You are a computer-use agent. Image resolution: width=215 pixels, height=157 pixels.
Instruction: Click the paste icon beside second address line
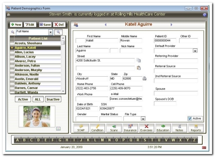[139, 68]
